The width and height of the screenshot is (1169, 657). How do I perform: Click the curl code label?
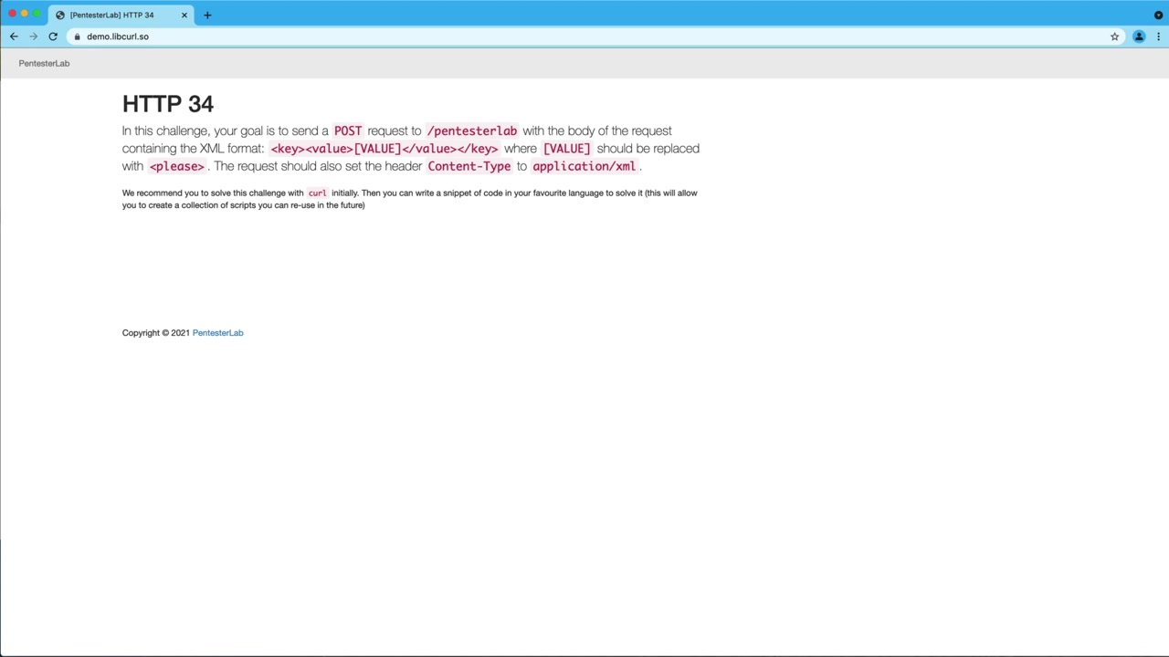317,193
